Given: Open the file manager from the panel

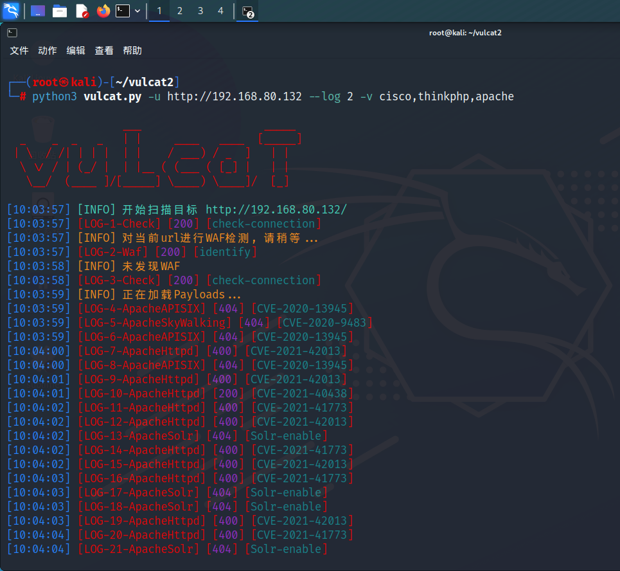Looking at the screenshot, I should [x=60, y=11].
